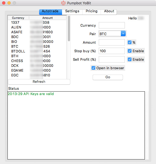Click the Amount column header in the list

48,18
